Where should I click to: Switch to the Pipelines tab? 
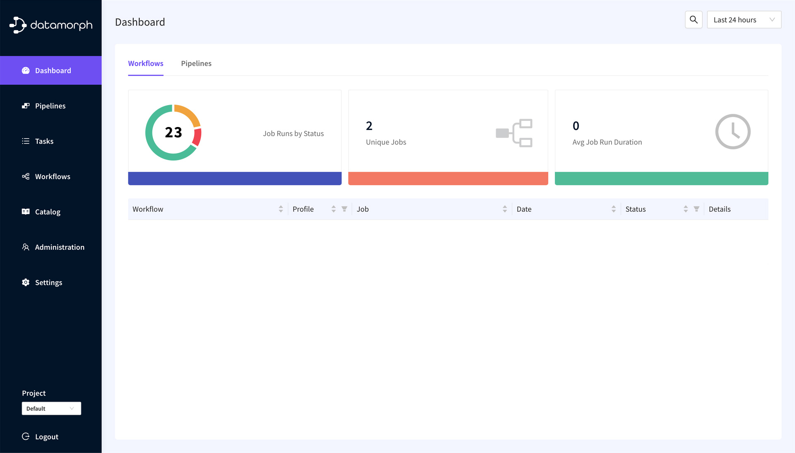click(196, 63)
